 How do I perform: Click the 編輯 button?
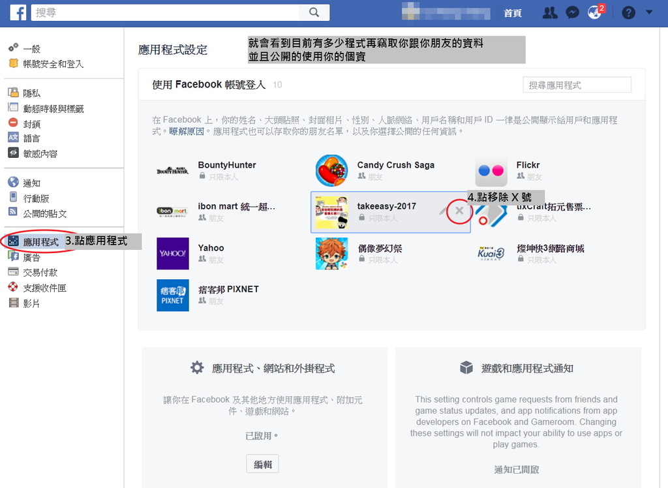tap(262, 464)
